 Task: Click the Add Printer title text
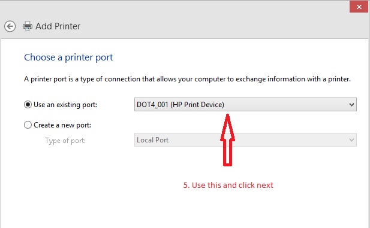click(x=58, y=26)
